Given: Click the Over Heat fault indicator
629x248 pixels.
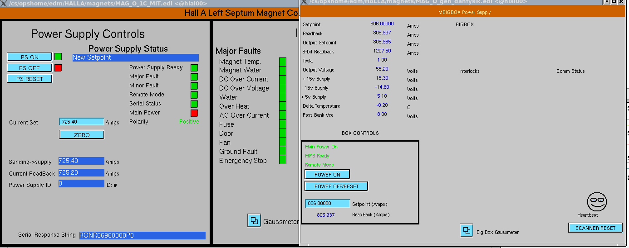Looking at the screenshot, I should tap(283, 106).
